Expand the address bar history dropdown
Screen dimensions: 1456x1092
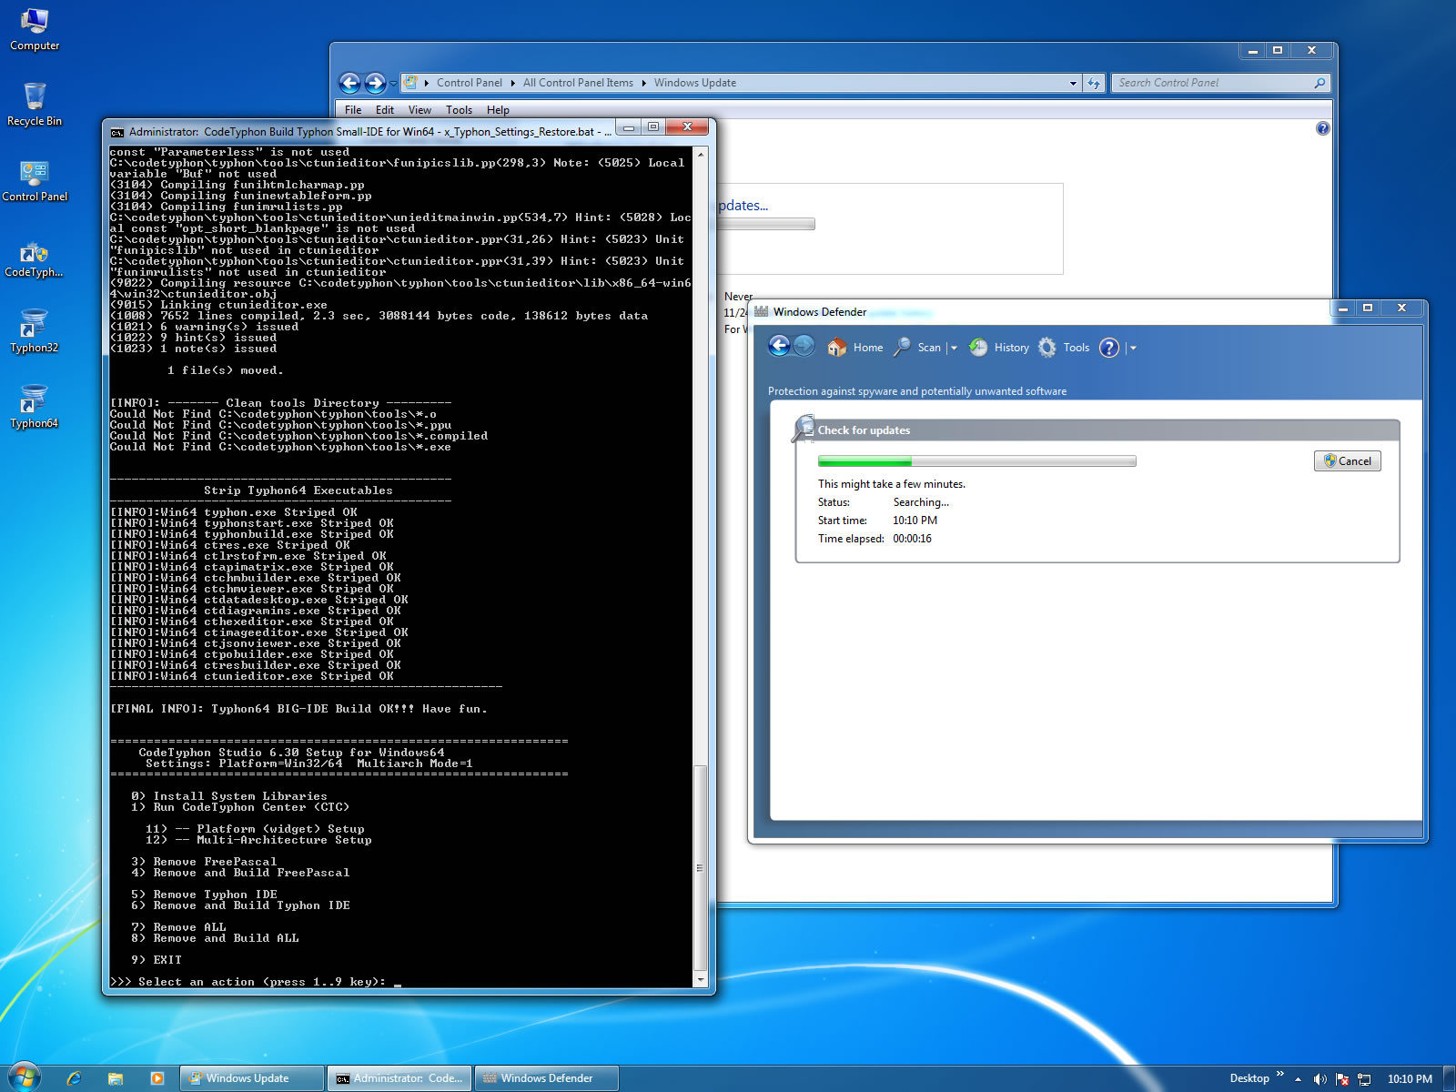coord(1073,84)
